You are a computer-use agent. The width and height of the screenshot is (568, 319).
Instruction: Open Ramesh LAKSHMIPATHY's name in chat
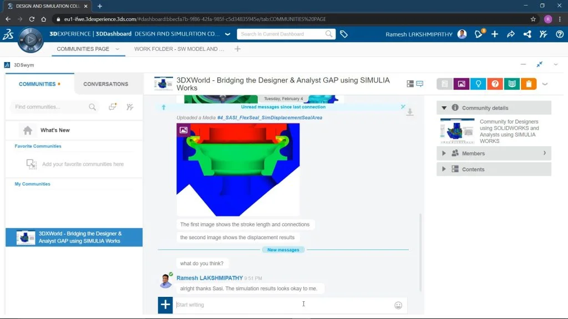pos(209,278)
